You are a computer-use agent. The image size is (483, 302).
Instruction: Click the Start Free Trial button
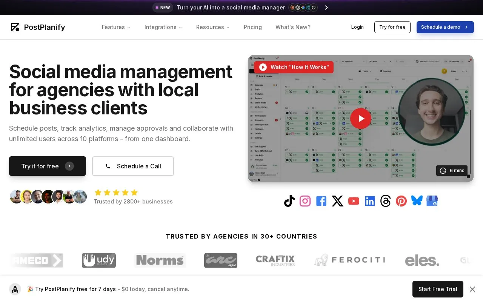[x=438, y=289]
